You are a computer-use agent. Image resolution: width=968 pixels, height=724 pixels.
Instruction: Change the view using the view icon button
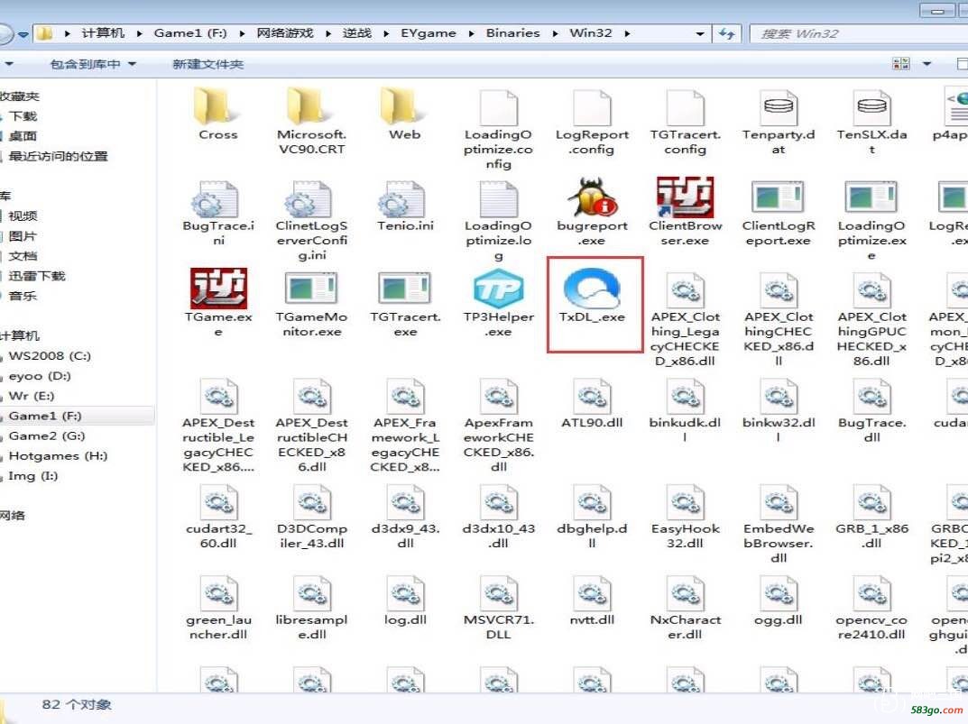click(x=900, y=64)
